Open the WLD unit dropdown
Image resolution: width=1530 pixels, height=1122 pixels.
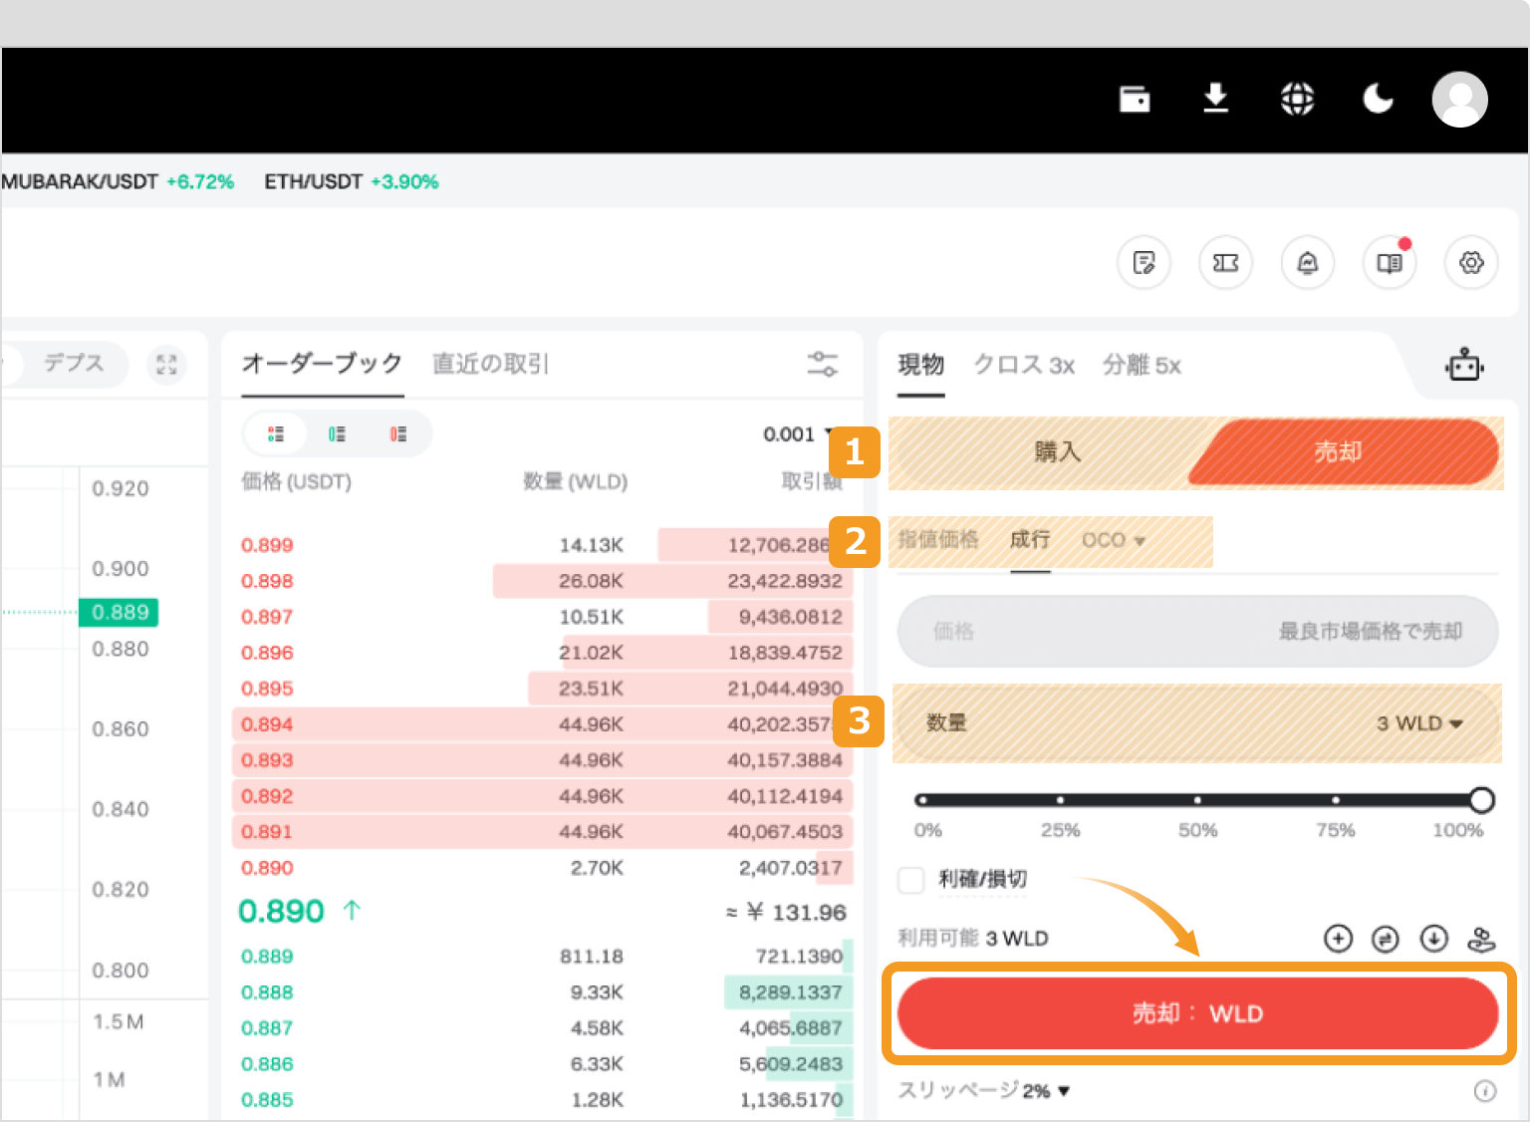tap(1418, 723)
